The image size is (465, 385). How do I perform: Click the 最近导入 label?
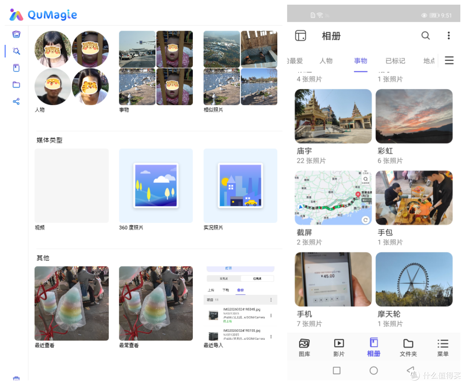click(213, 345)
